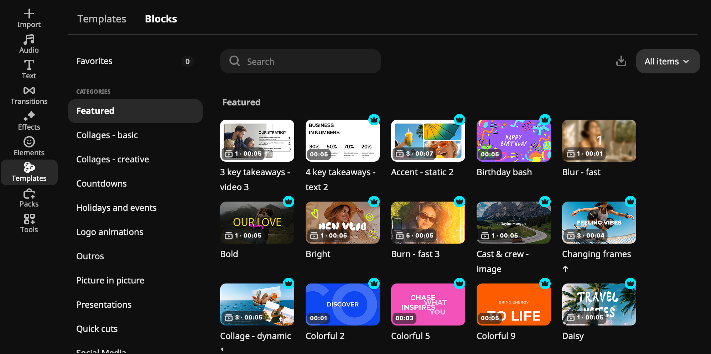Open the Tools section
This screenshot has height=354, width=711.
29,224
